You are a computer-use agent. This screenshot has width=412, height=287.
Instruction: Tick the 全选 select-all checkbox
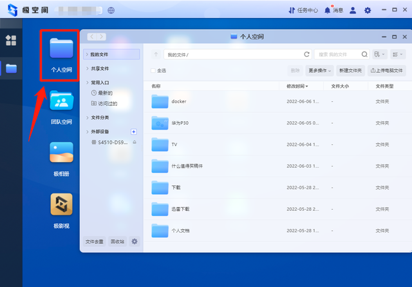click(153, 70)
